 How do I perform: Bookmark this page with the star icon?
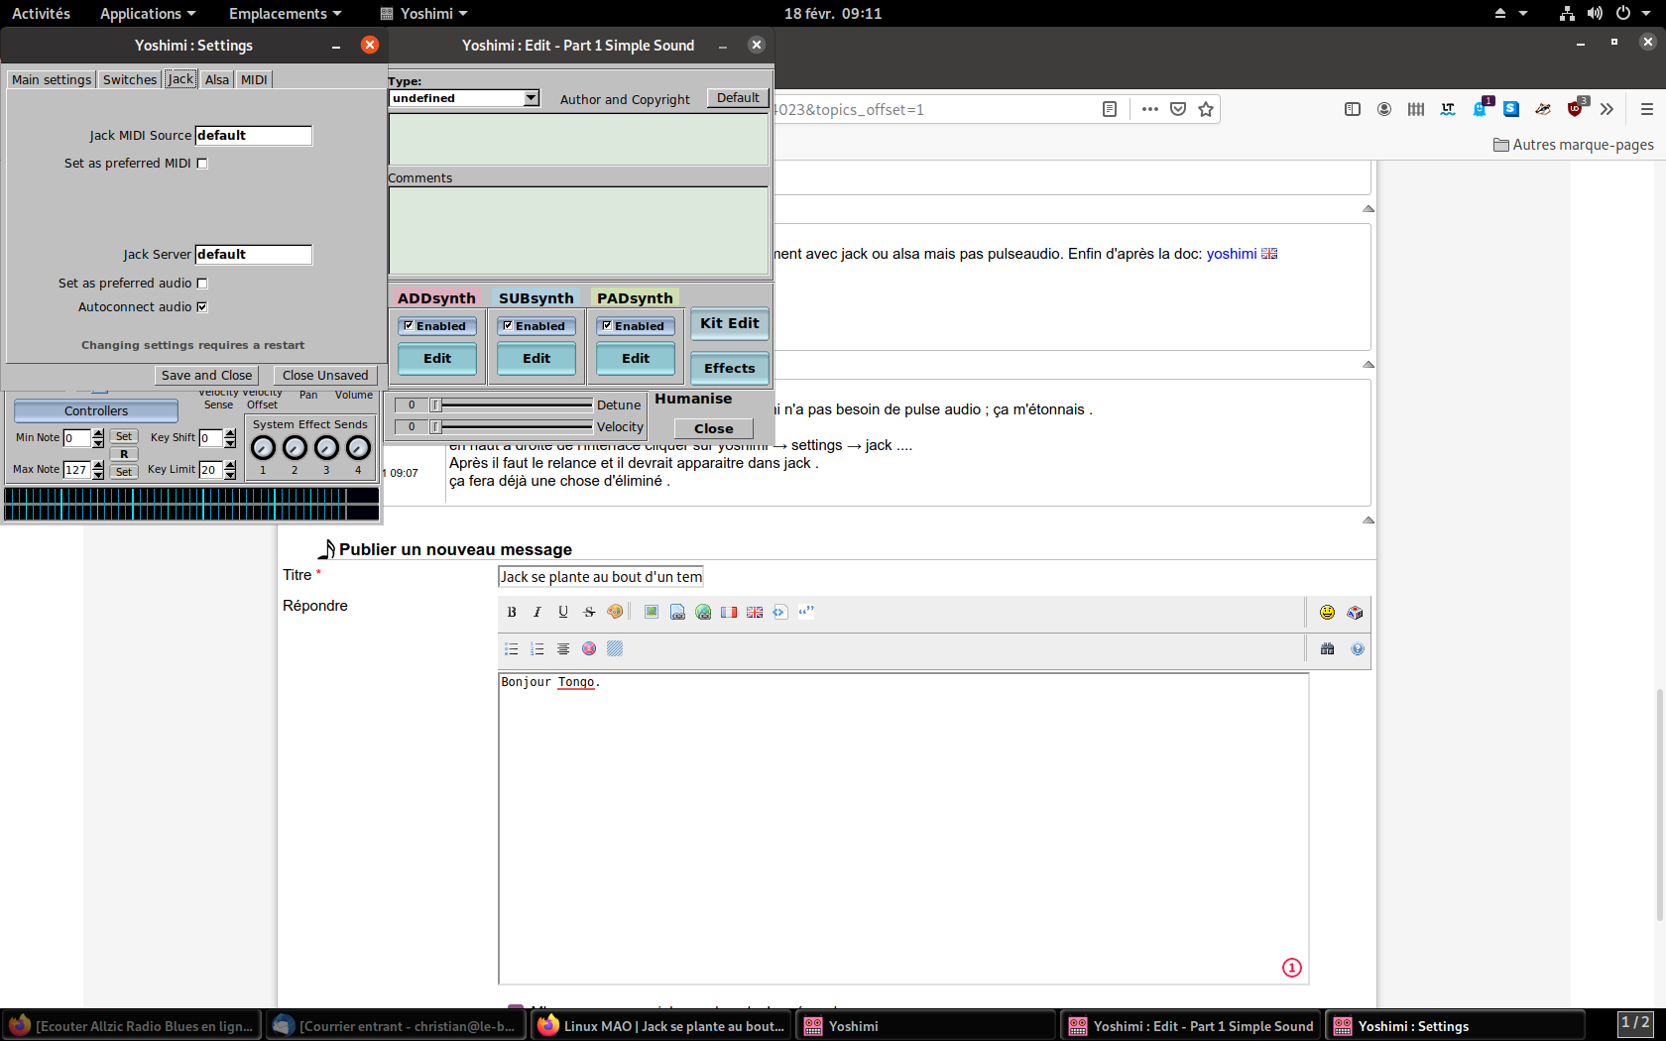click(1206, 109)
